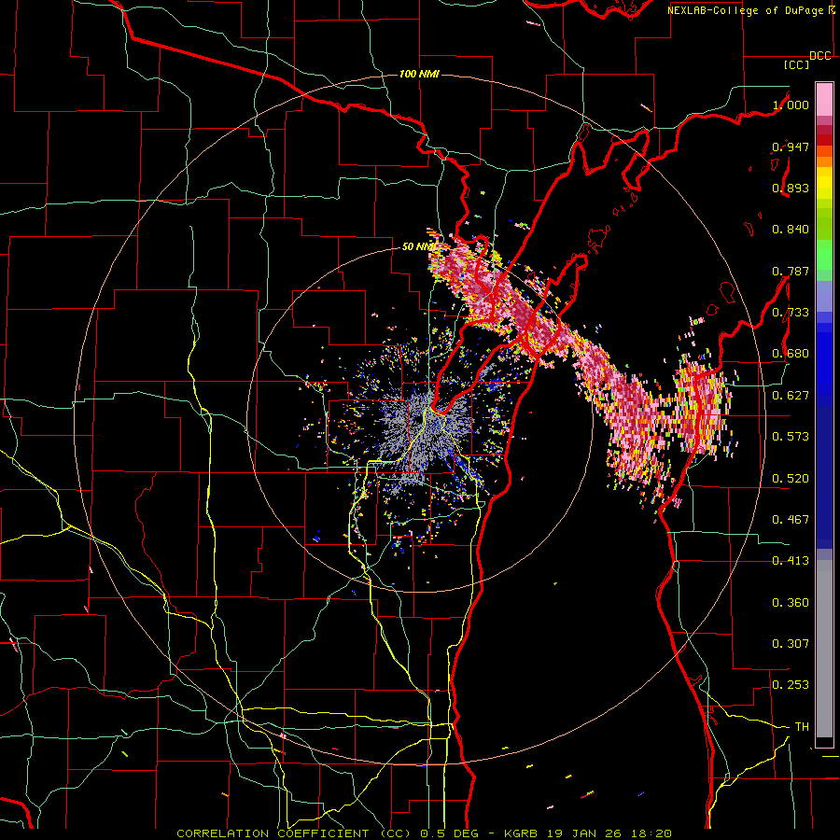
Task: Select the 0.627 scale value
Action: coord(791,396)
